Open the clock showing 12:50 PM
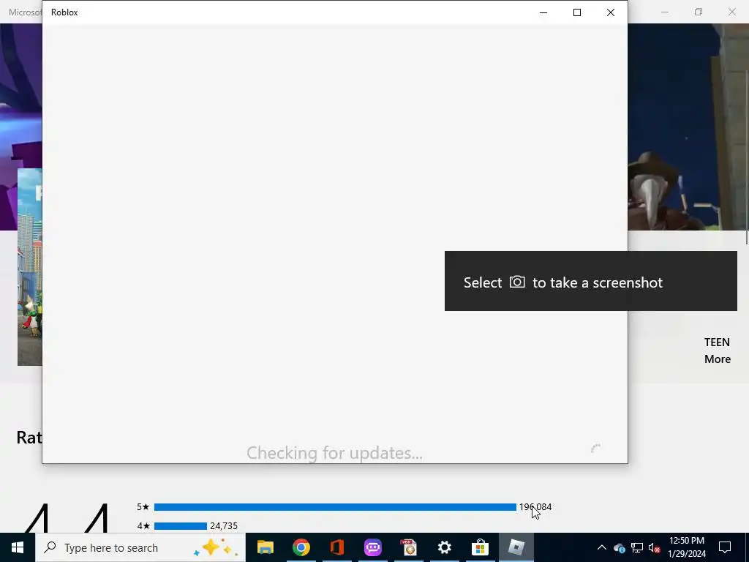The image size is (749, 562). pyautogui.click(x=686, y=547)
